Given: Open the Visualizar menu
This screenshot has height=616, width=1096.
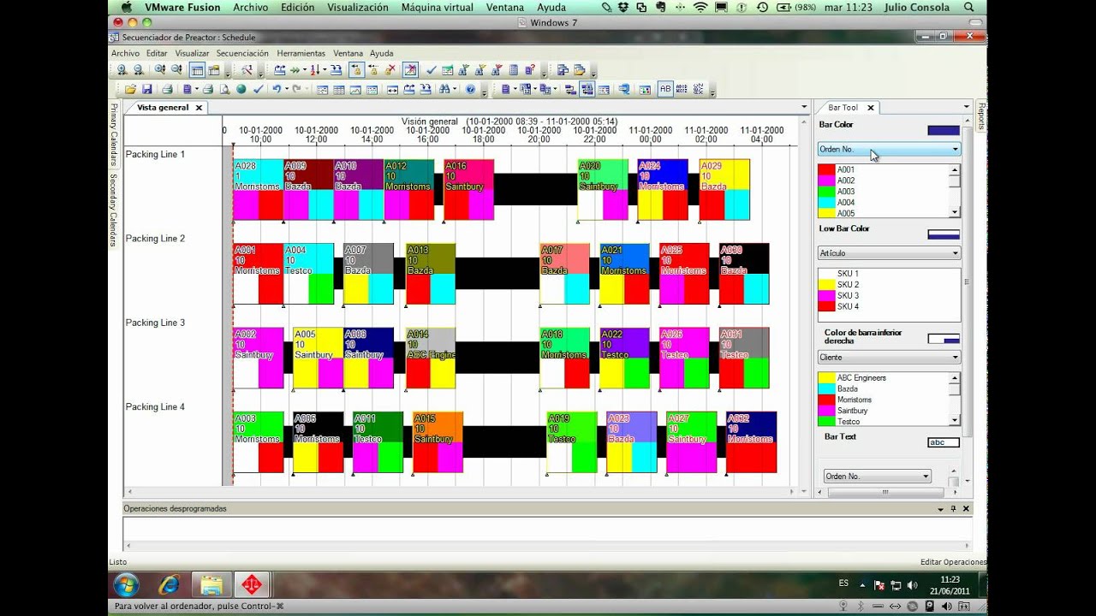Looking at the screenshot, I should 192,53.
